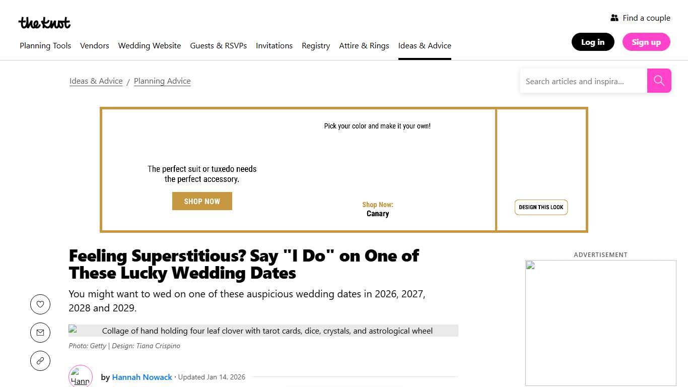Select the Attire & Rings menu item
The height and width of the screenshot is (387, 688).
[364, 45]
